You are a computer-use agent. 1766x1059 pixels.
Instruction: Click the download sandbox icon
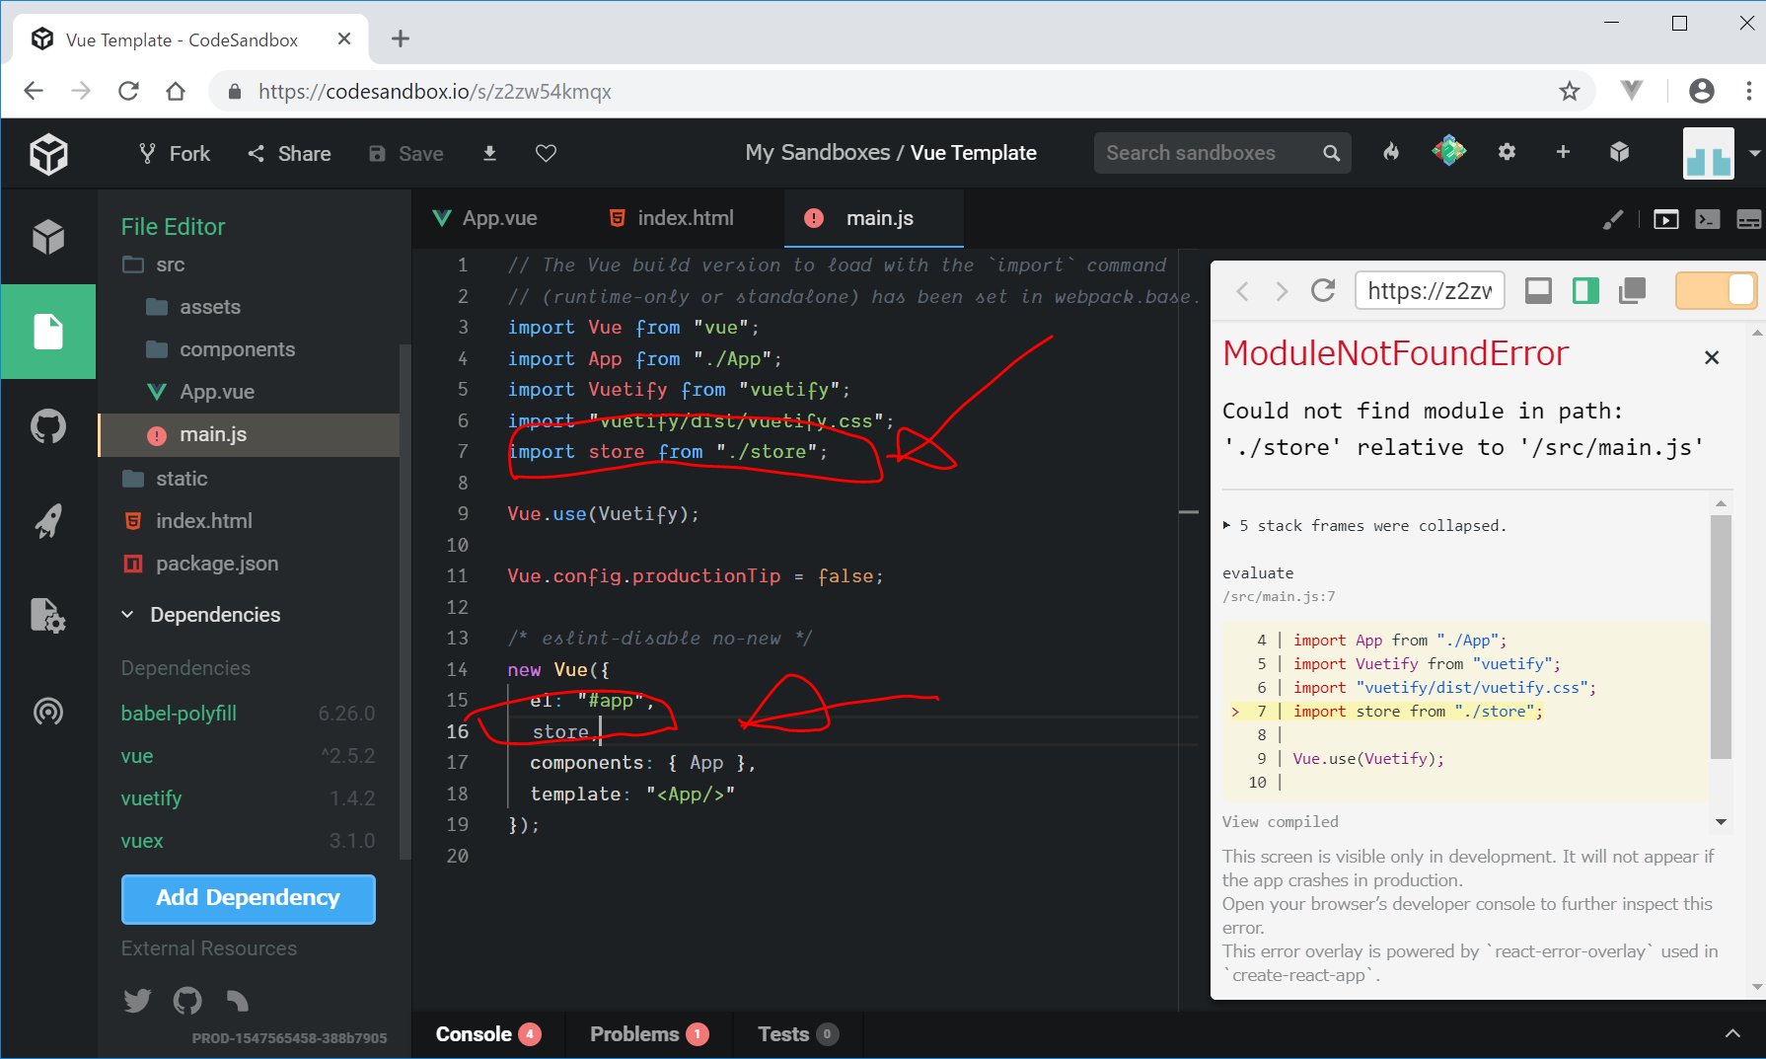coord(489,153)
